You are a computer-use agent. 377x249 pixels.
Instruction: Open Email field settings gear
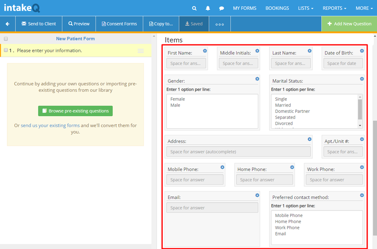coord(257,195)
